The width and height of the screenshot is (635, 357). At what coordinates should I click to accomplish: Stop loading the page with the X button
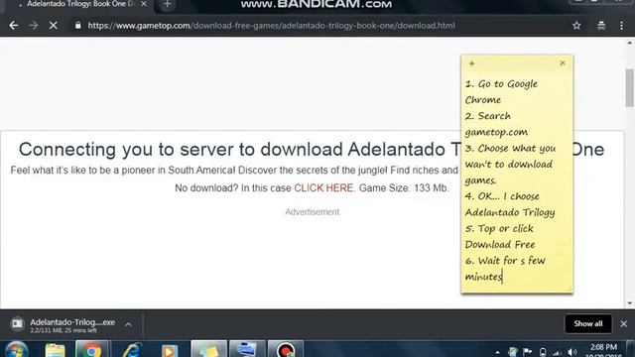53,26
